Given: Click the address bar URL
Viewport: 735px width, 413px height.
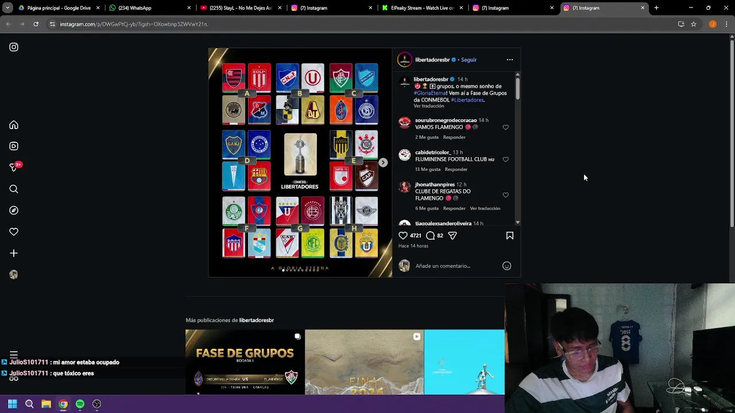Looking at the screenshot, I should pyautogui.click(x=134, y=24).
